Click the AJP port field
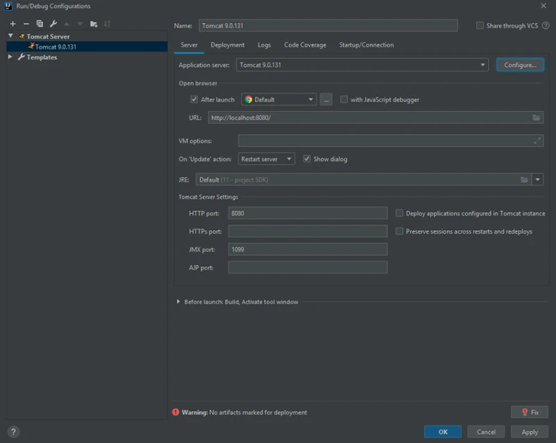556x443 pixels. 307,268
